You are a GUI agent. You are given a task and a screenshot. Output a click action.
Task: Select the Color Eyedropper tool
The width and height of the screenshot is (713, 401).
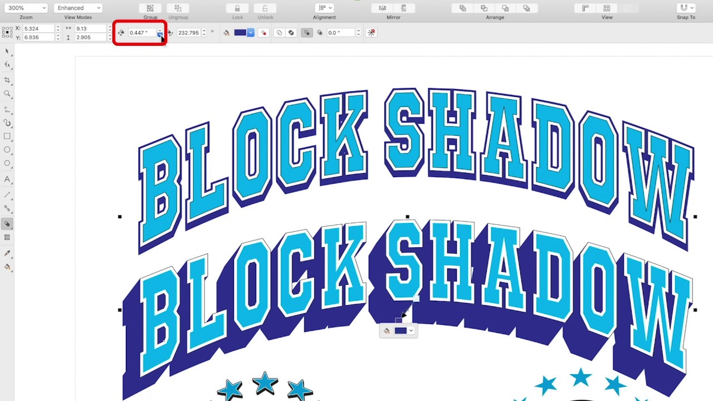pos(7,253)
